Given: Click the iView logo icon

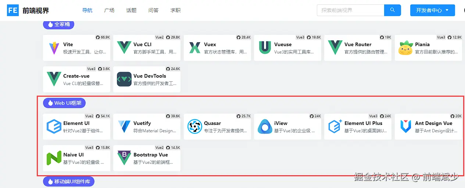Looking at the screenshot, I should tap(265, 126).
